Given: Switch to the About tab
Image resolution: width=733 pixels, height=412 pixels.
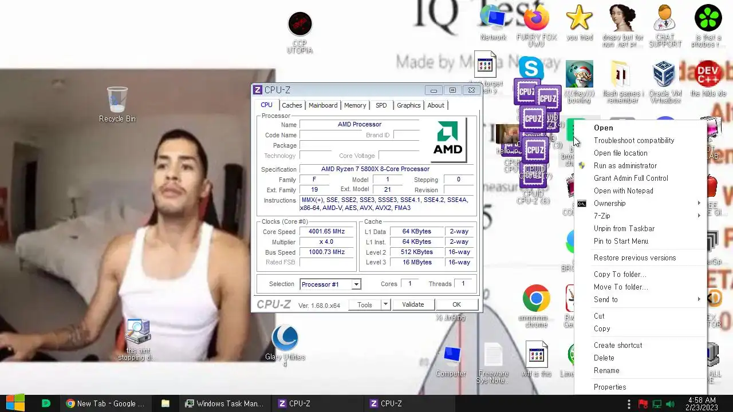Looking at the screenshot, I should click(436, 105).
